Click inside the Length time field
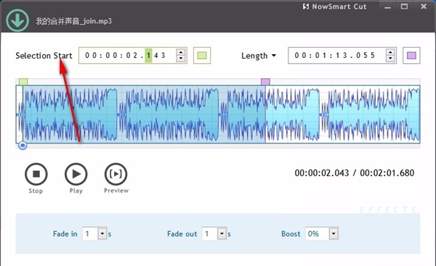The image size is (436, 266). click(x=337, y=56)
